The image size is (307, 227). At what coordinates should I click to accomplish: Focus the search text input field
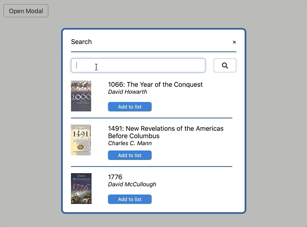click(x=138, y=65)
